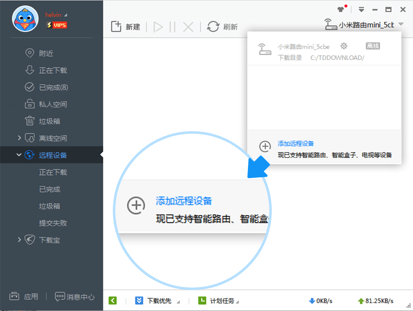Toggle the 离线 offline status badge
This screenshot has height=311, width=413.
pos(373,46)
